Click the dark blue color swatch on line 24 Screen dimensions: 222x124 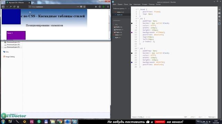click(x=132, y=62)
